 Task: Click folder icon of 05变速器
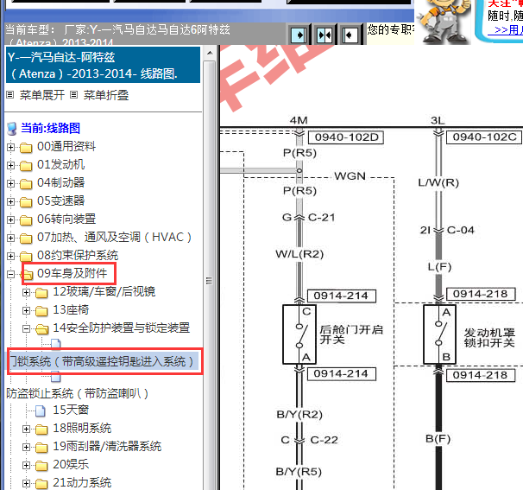tap(26, 201)
